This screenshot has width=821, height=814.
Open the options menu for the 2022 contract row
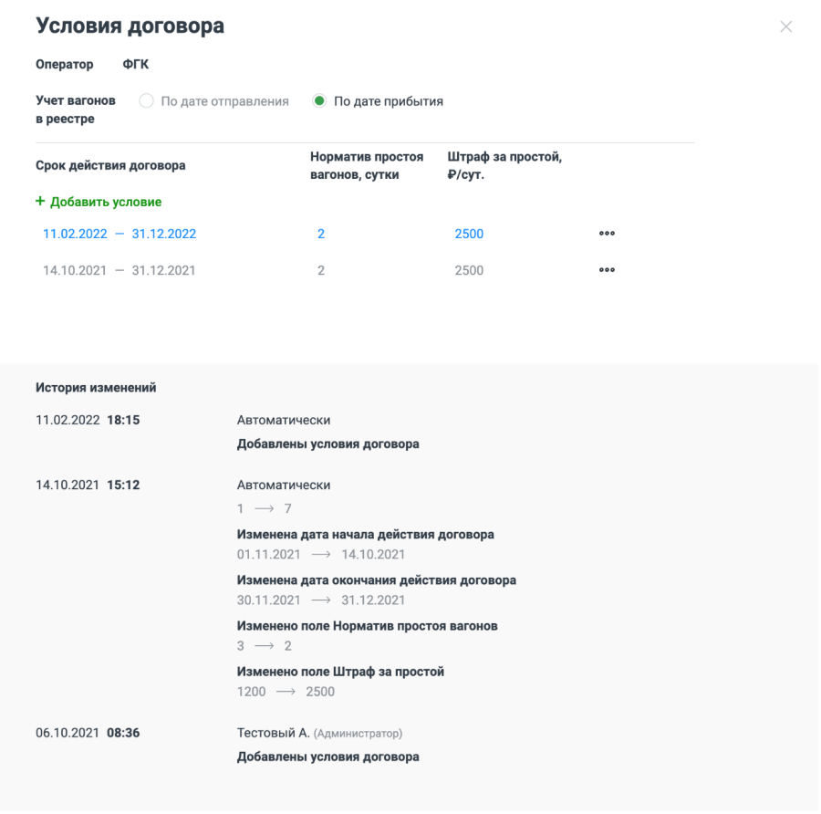pos(607,234)
